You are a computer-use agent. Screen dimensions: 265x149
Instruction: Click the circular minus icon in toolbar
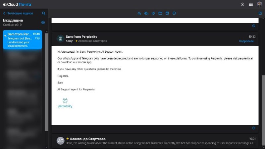[x=174, y=13]
